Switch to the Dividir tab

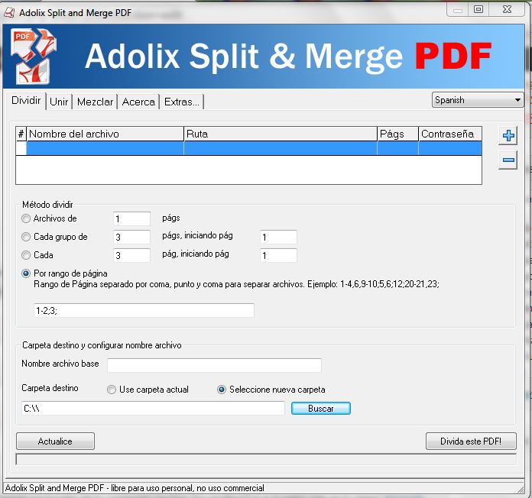(26, 100)
